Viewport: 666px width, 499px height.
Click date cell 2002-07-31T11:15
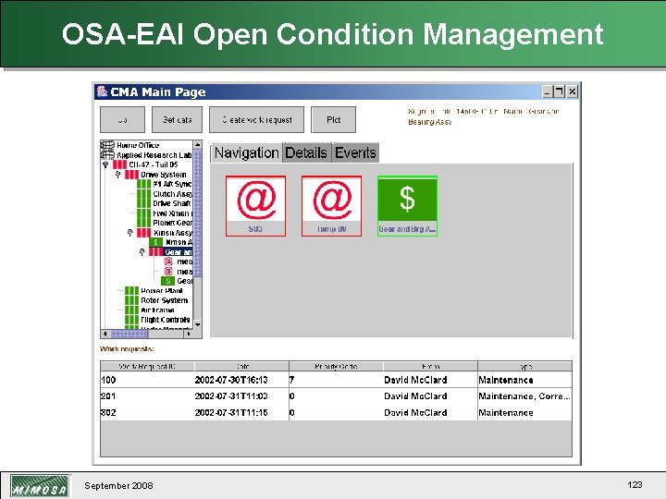241,412
